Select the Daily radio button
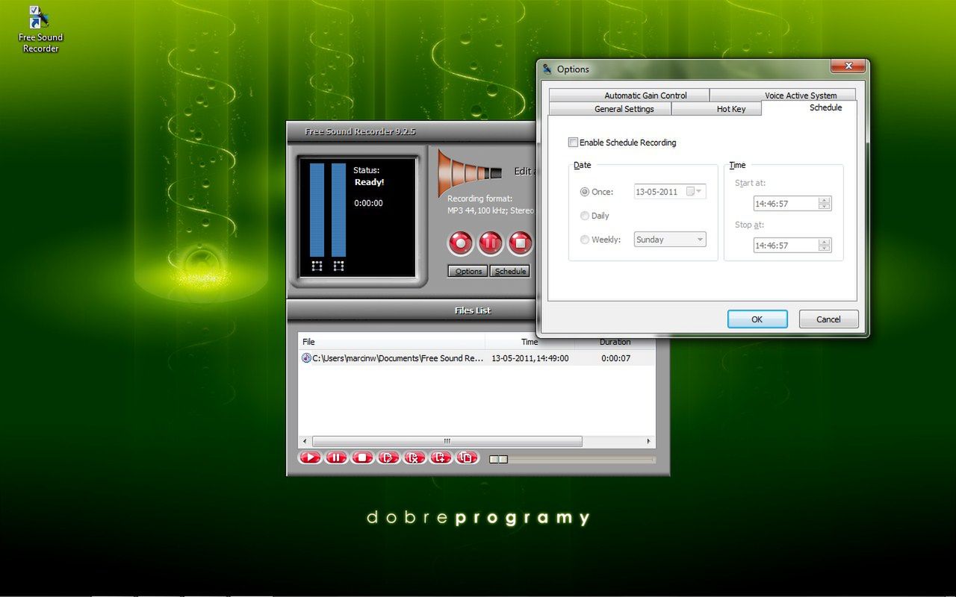 tap(585, 216)
